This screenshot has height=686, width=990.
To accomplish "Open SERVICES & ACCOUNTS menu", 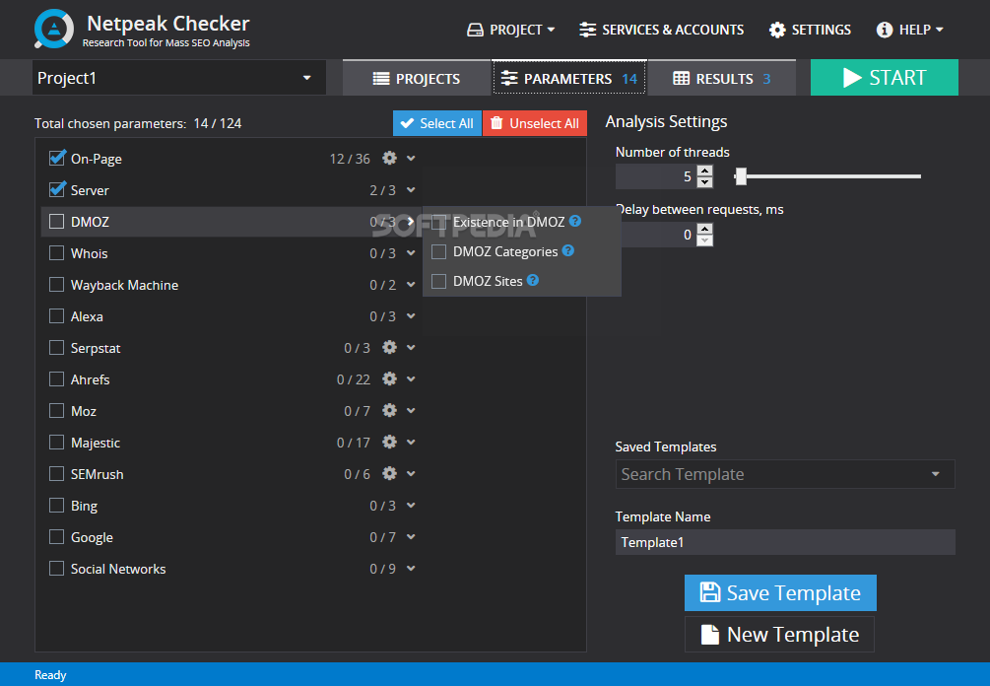I will pos(661,30).
